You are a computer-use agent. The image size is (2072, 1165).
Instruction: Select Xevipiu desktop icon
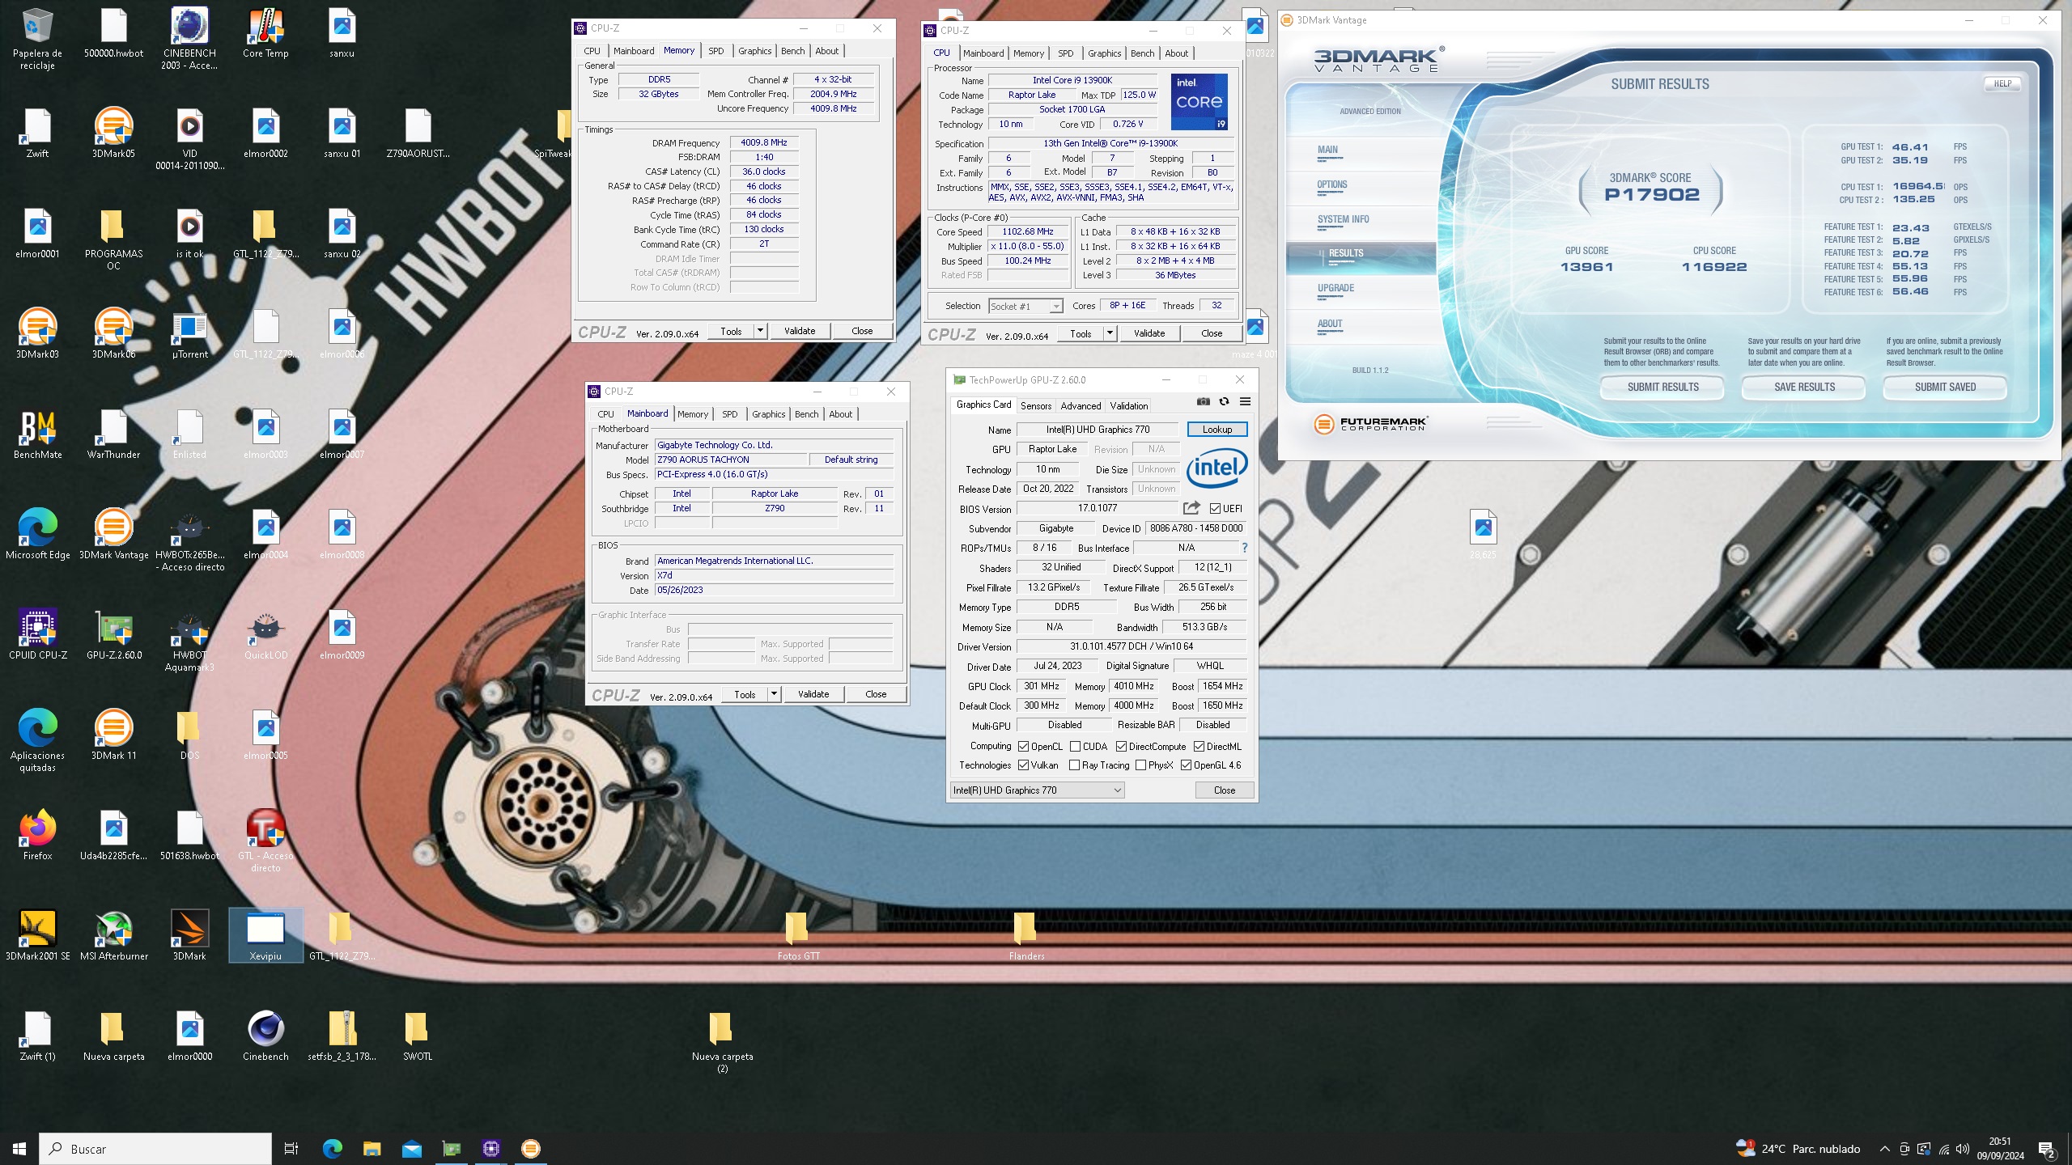click(265, 936)
